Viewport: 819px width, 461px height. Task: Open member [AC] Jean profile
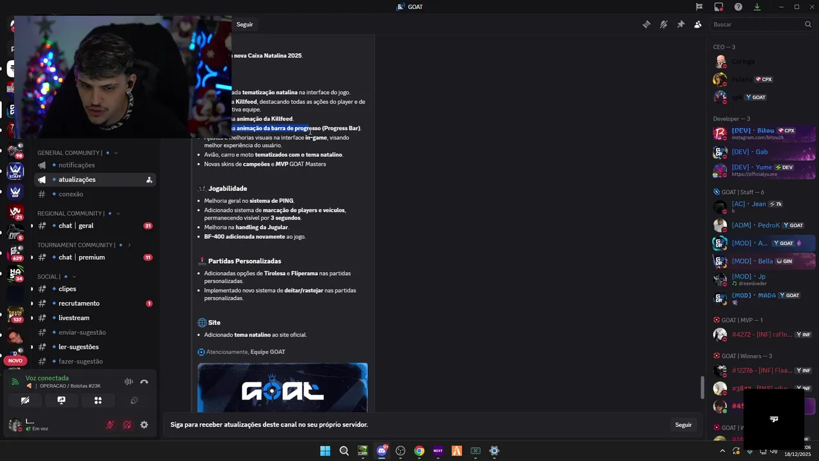click(x=763, y=207)
